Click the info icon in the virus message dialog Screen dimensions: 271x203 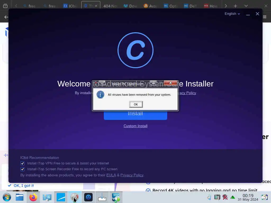pyautogui.click(x=100, y=95)
